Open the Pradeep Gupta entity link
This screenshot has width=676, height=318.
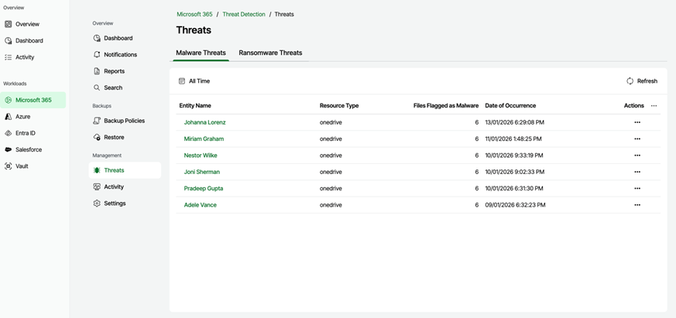click(x=204, y=188)
